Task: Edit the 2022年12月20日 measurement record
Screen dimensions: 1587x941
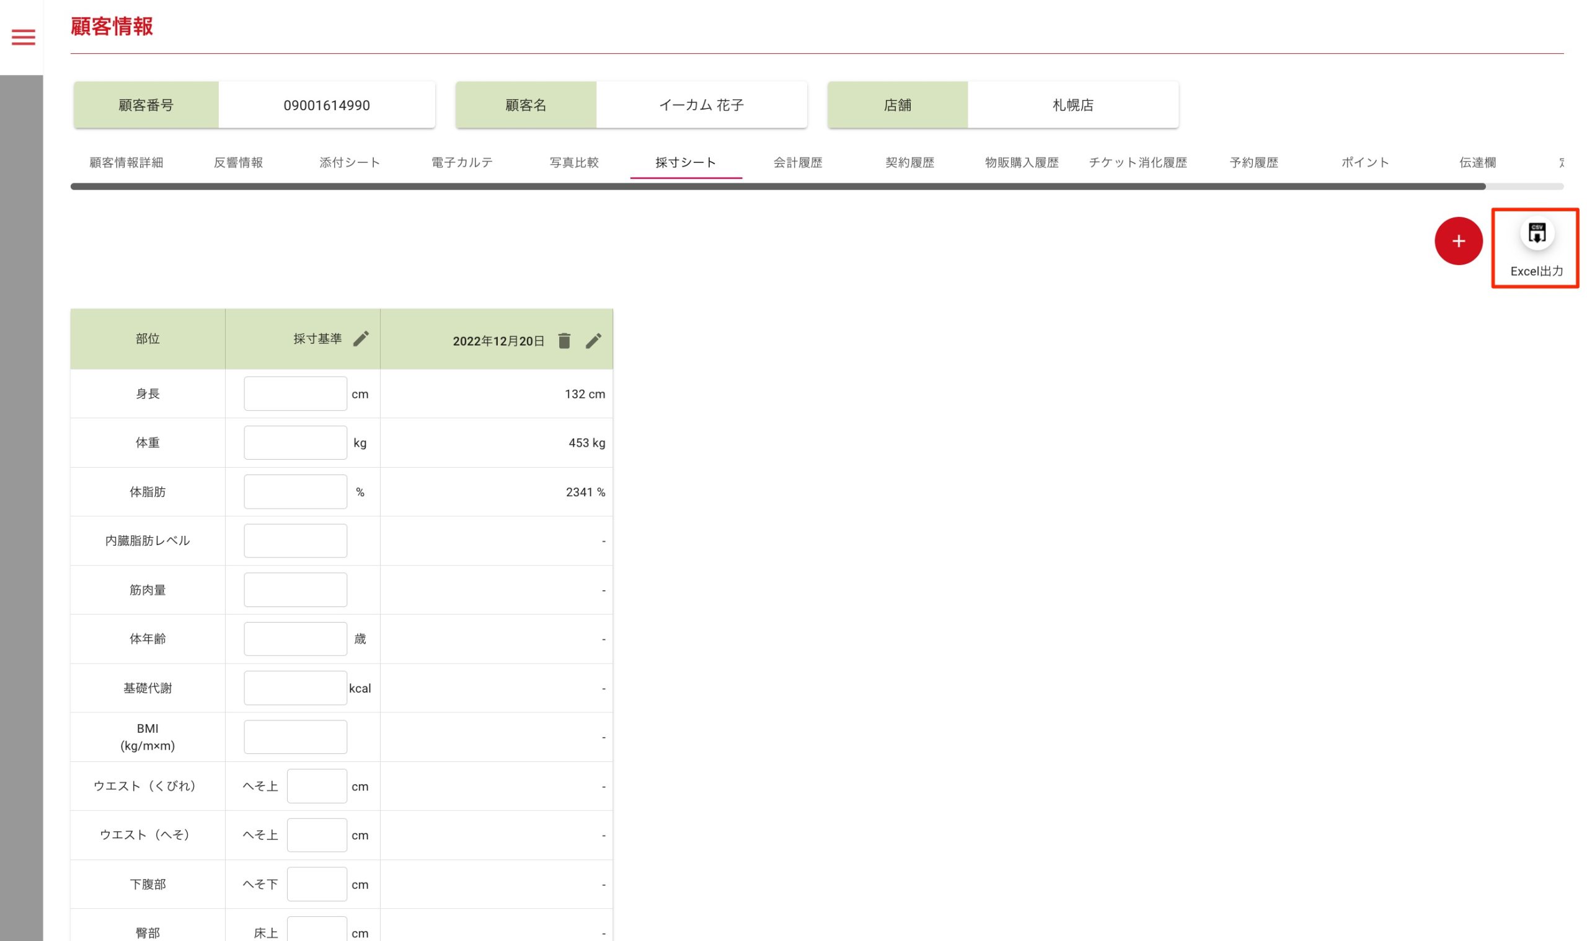Action: click(x=593, y=341)
